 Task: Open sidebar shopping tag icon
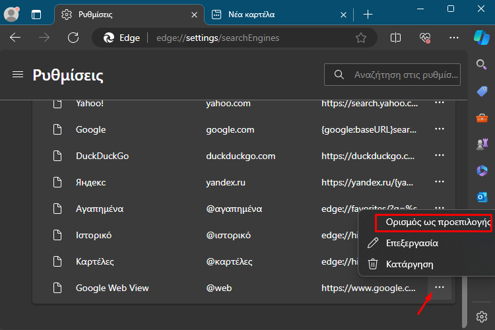point(482,91)
